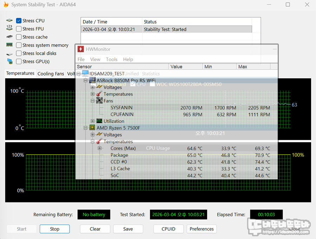
Task: Click the HWMonitor red lightning icon
Action: (x=81, y=49)
